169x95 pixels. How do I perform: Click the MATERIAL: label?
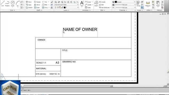[41, 69]
